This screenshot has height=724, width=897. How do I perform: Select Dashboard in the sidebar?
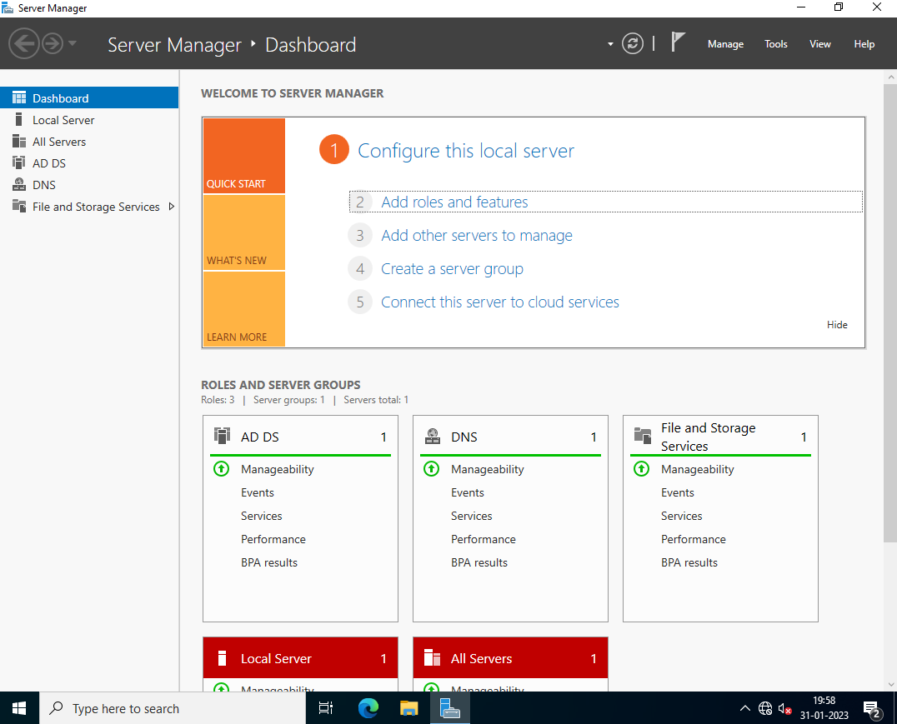(89, 97)
